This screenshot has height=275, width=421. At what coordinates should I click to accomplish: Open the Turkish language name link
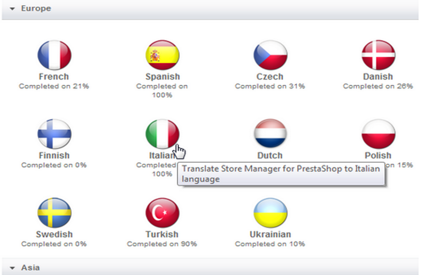(162, 234)
